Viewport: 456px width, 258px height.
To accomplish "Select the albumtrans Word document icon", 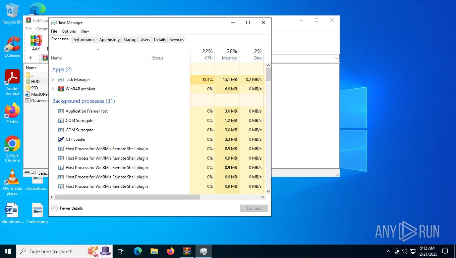I will tap(12, 213).
